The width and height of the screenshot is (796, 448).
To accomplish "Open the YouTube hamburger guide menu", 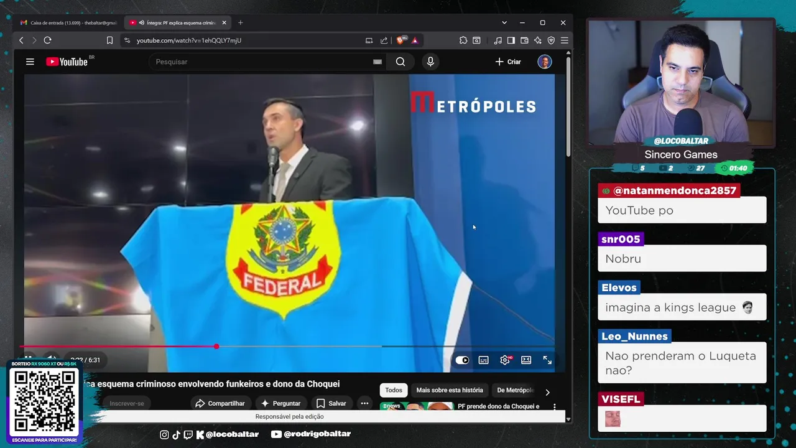I will (x=30, y=62).
